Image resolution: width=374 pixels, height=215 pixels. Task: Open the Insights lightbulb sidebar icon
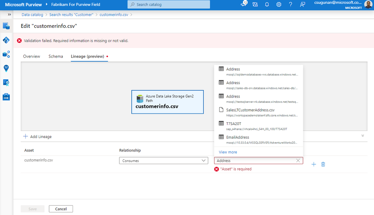(6, 68)
